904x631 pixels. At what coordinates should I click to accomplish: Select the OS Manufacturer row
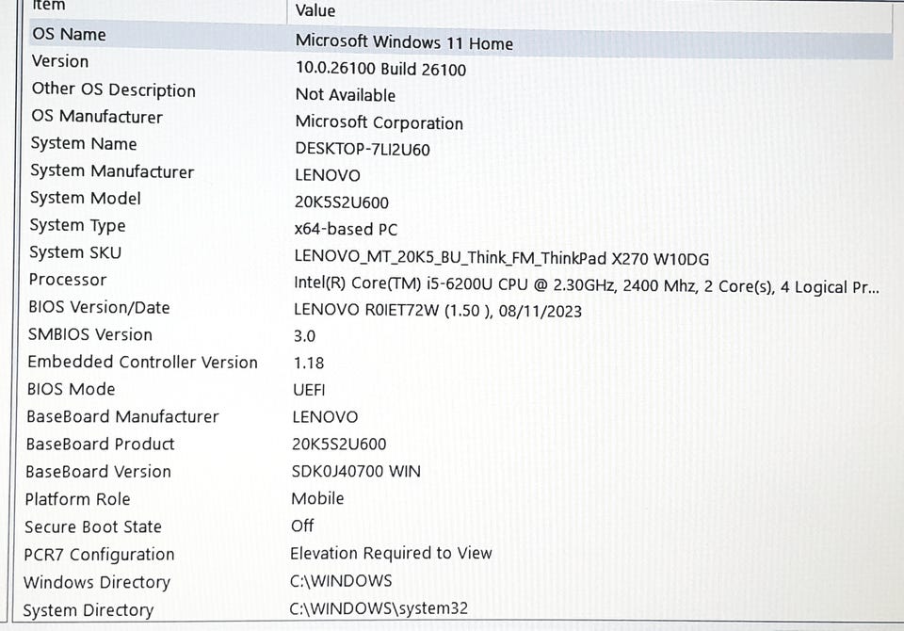coord(97,117)
